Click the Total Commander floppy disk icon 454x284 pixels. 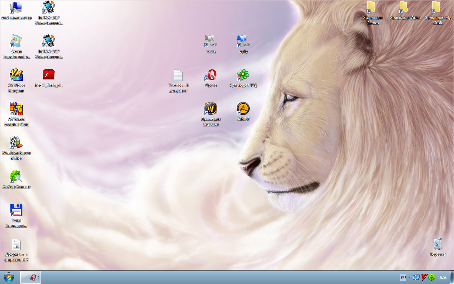[x=16, y=210]
